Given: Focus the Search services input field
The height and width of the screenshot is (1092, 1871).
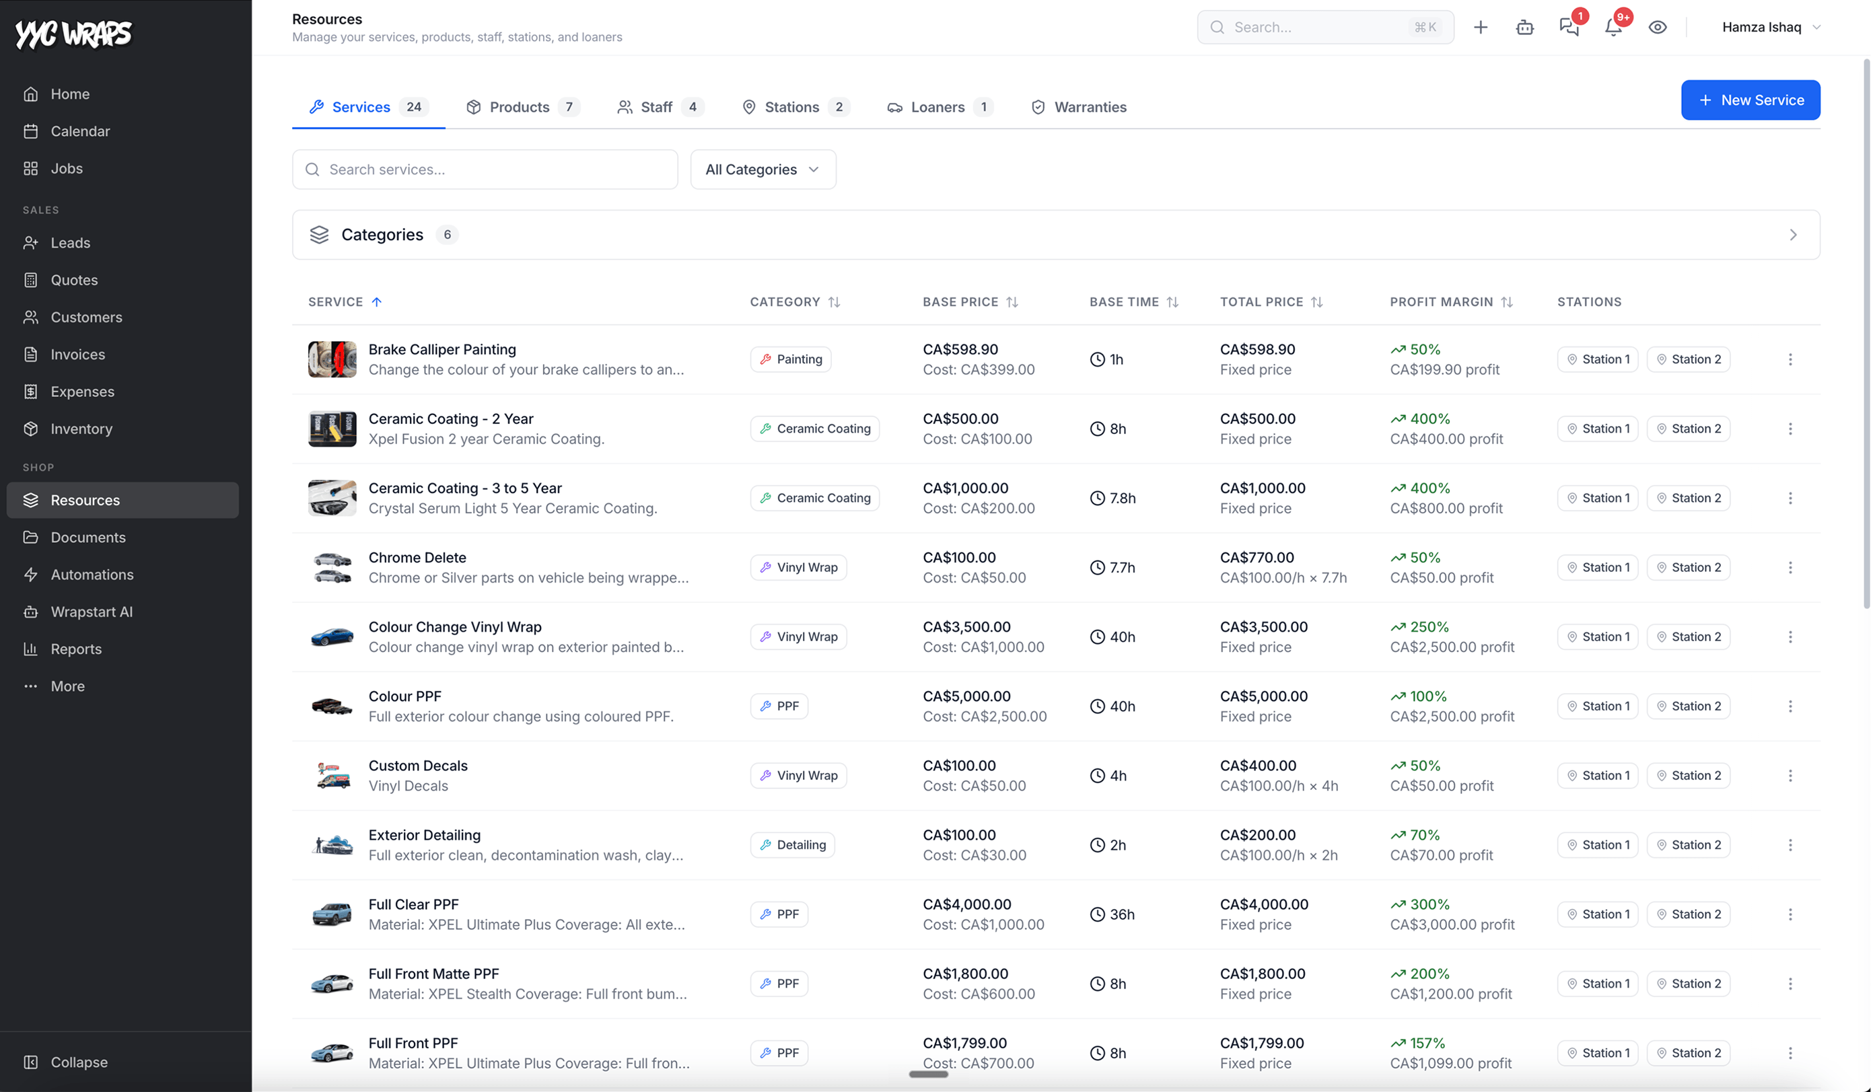Looking at the screenshot, I should point(485,170).
